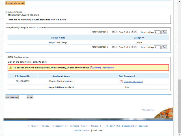Jump using the Back to Top link

coord(148,110)
